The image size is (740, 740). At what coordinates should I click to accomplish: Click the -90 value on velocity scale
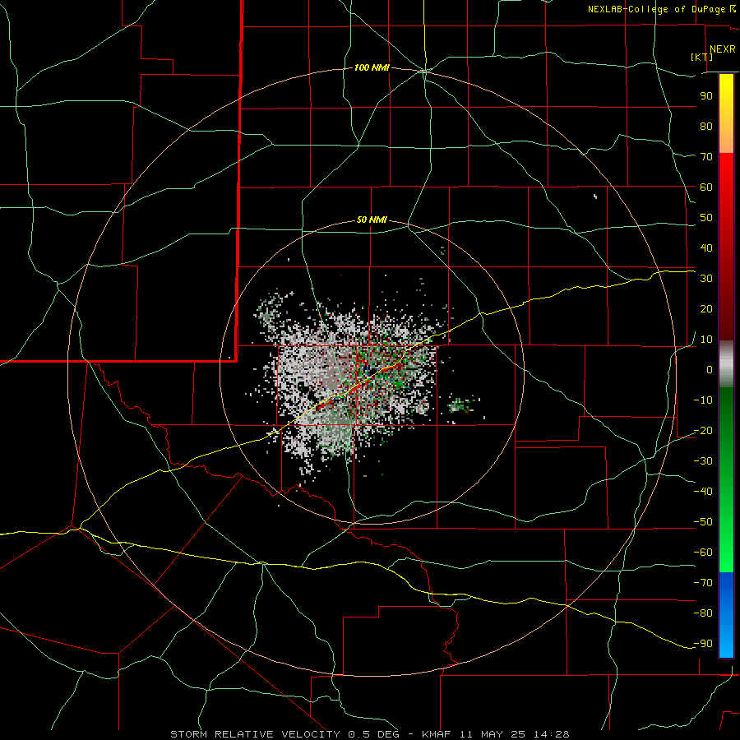[x=703, y=644]
